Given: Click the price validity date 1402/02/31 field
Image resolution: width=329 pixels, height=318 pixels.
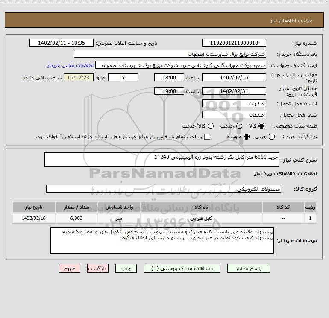Looking at the screenshot, I should [x=234, y=91].
